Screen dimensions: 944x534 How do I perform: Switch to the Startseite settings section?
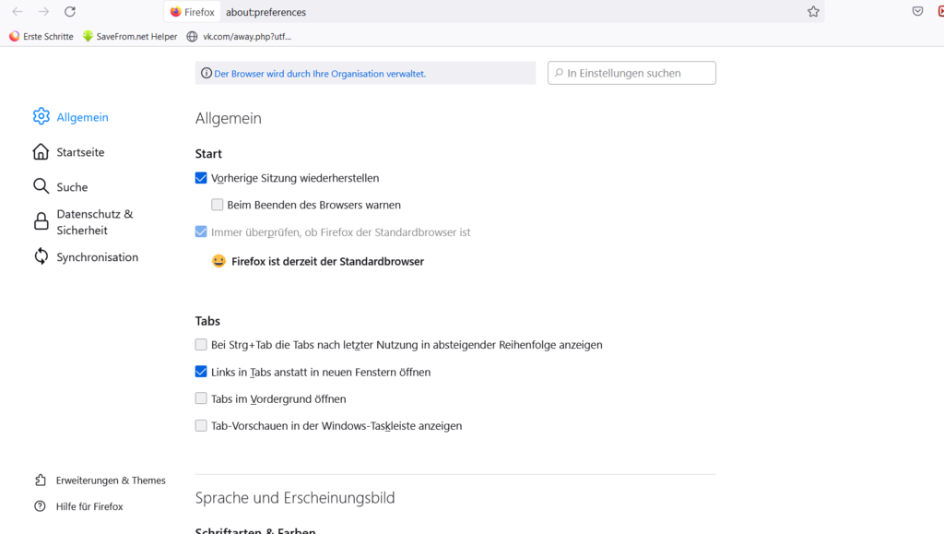(80, 152)
